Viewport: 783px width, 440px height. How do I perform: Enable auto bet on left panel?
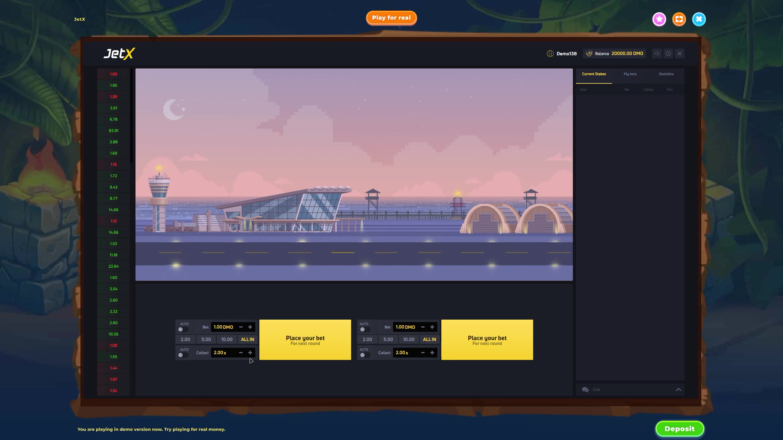(183, 329)
